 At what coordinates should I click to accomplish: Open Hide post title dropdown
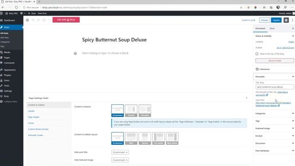coord(120,152)
